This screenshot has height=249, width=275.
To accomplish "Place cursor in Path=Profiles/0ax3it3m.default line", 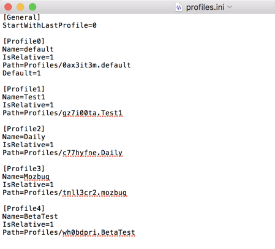I will [67, 65].
